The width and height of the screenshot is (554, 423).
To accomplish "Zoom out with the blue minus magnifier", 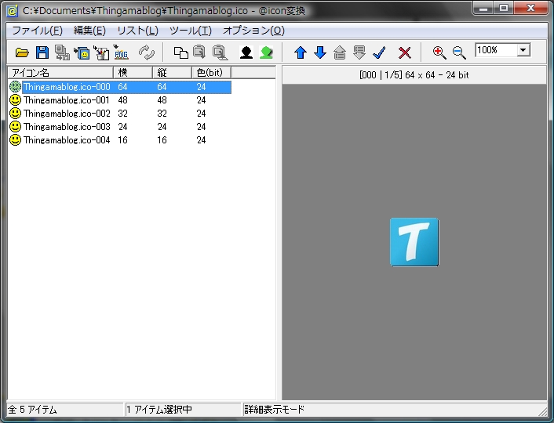I will pos(459,52).
